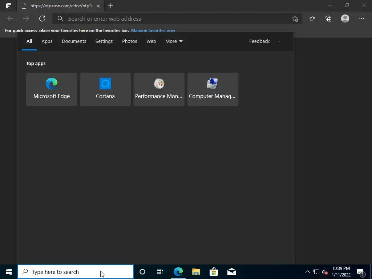This screenshot has width=372, height=279.
Task: Click the Cortana circle on taskbar
Action: [142, 272]
